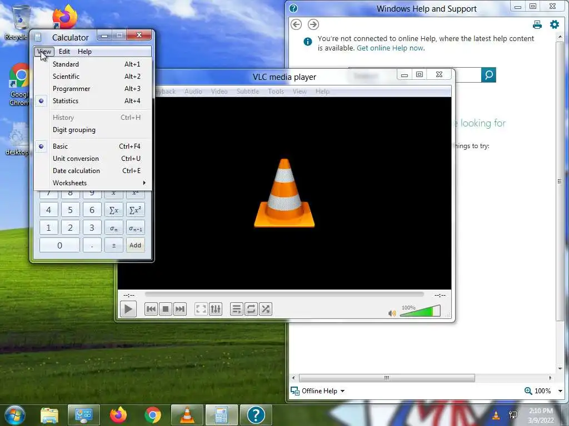Click Firefox icon on taskbar
The height and width of the screenshot is (426, 569).
pos(118,415)
